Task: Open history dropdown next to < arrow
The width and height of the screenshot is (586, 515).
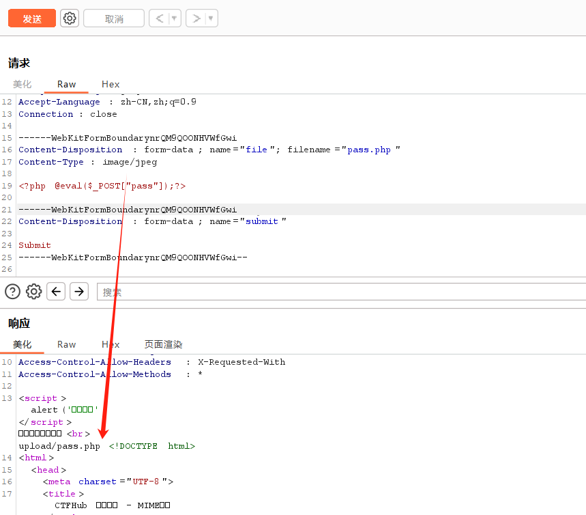Action: pos(174,18)
